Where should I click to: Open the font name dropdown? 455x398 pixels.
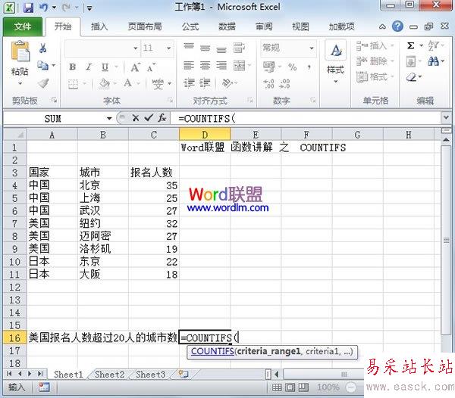(135, 48)
